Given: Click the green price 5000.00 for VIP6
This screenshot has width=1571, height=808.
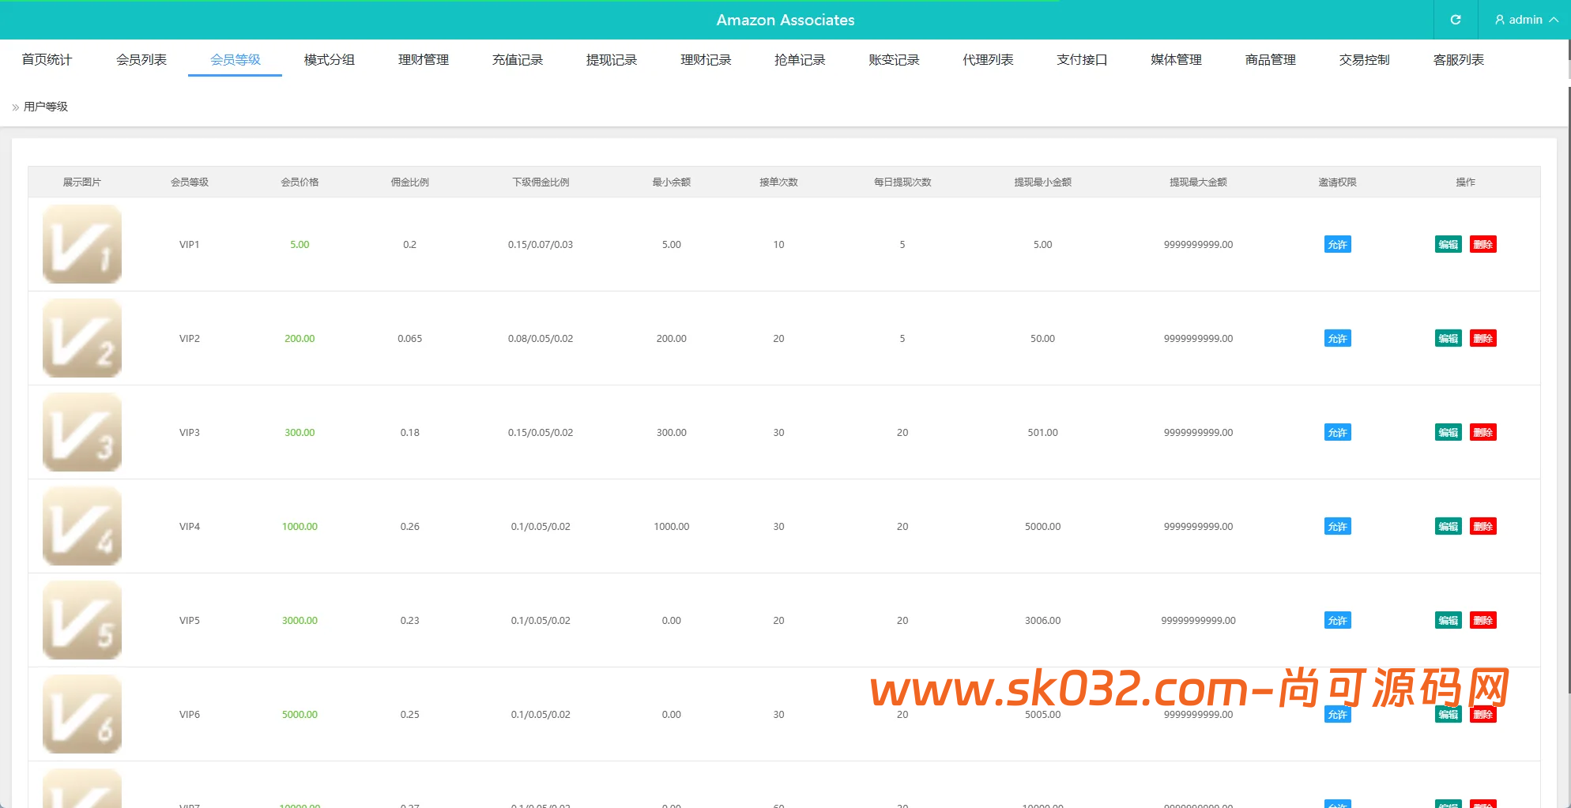Looking at the screenshot, I should (x=299, y=714).
